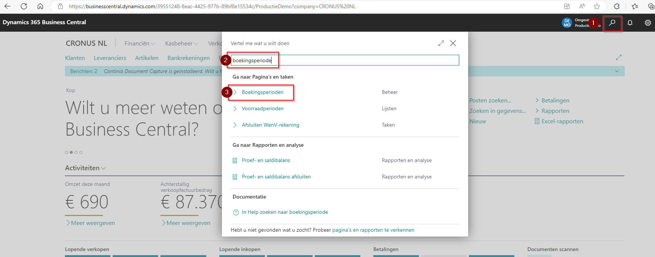Click the 'Lijsten' category next to Voorraadperioden
The image size is (655, 257).
(389, 109)
